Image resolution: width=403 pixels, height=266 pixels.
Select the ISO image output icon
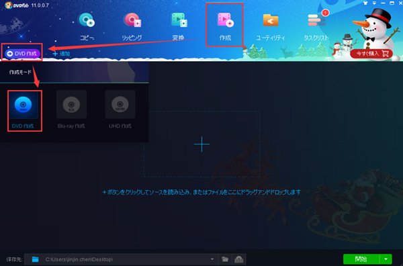(239, 259)
